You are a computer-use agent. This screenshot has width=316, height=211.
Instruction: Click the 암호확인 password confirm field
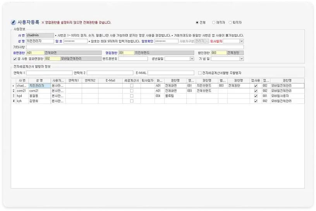tap(167, 41)
